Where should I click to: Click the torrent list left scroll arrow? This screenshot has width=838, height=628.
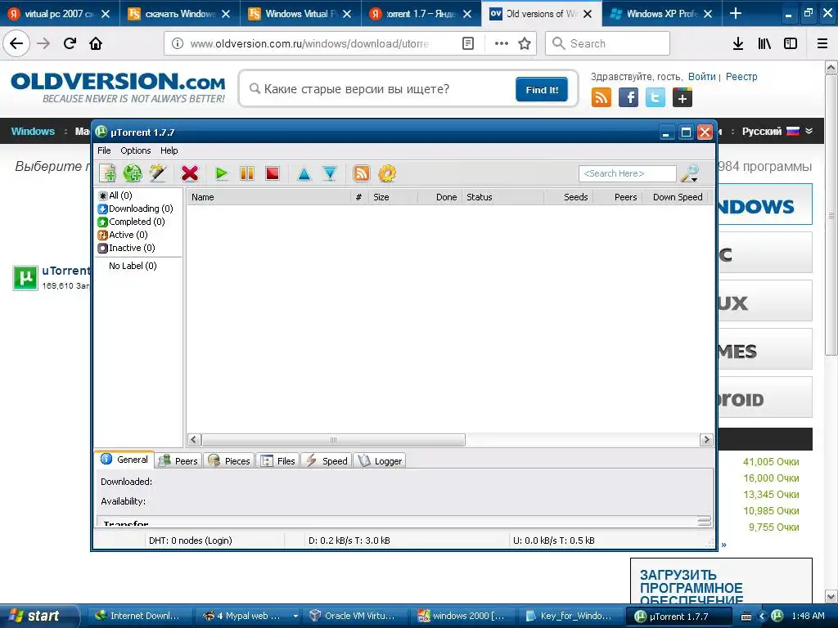click(194, 439)
